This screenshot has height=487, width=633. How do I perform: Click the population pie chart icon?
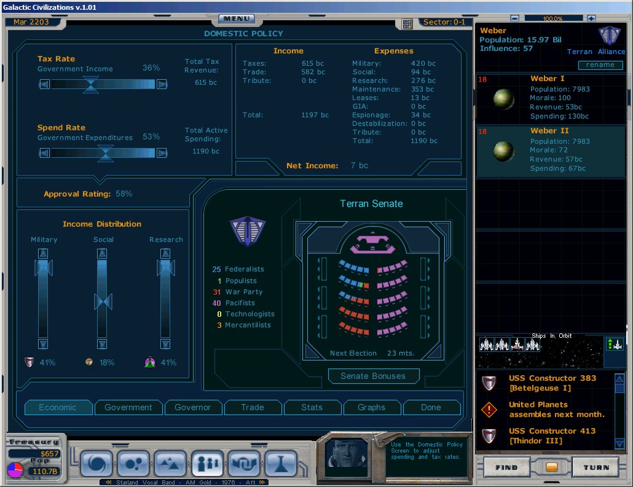point(15,470)
